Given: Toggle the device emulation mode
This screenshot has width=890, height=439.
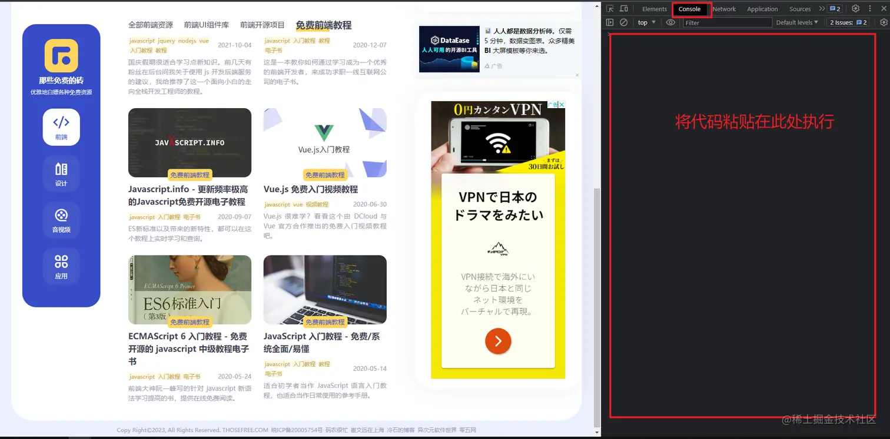Looking at the screenshot, I should tap(625, 9).
